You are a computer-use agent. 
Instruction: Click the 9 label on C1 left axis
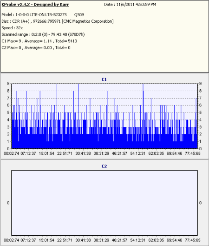[x=8, y=84]
